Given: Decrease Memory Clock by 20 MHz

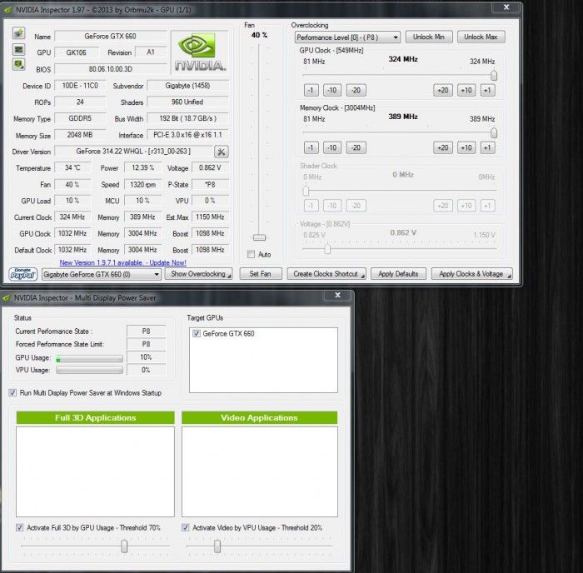Looking at the screenshot, I should [356, 147].
